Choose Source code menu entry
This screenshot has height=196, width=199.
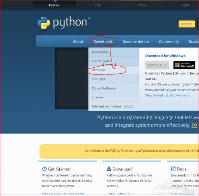click(x=113, y=61)
